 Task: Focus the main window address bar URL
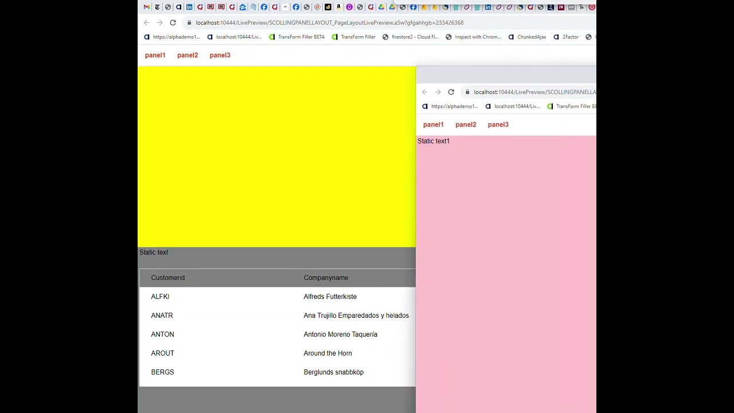(330, 22)
